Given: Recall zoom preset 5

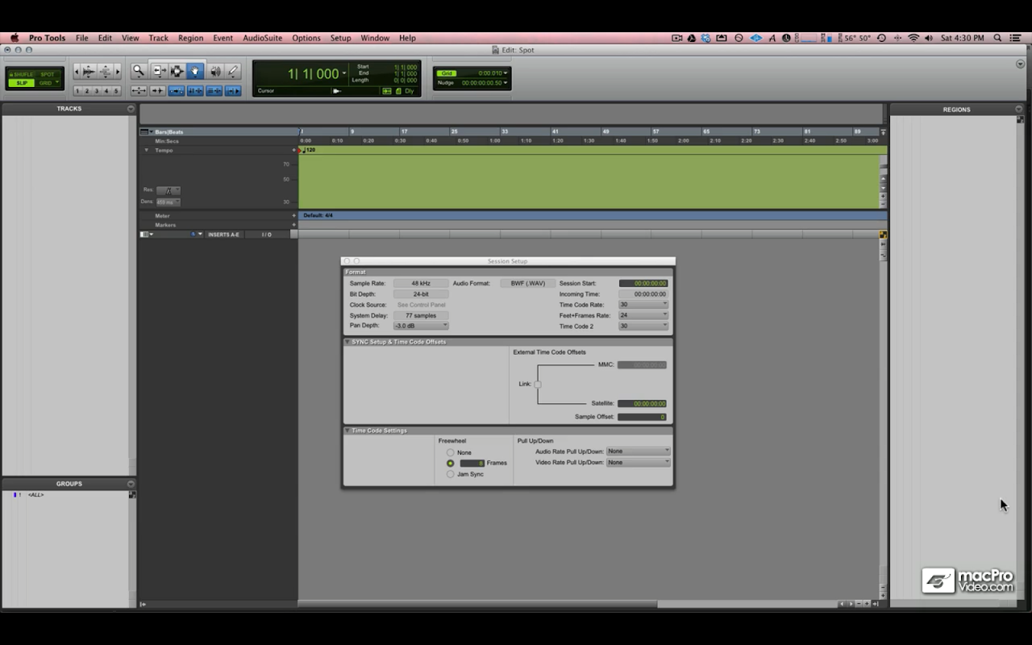Looking at the screenshot, I should [116, 91].
